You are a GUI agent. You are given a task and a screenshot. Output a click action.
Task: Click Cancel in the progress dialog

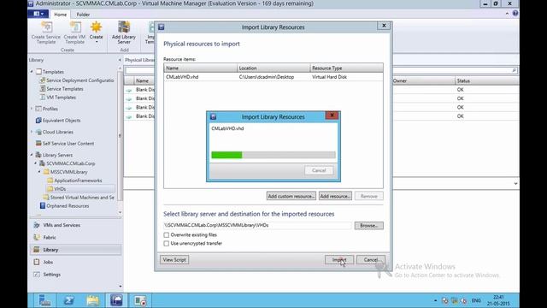coord(319,170)
